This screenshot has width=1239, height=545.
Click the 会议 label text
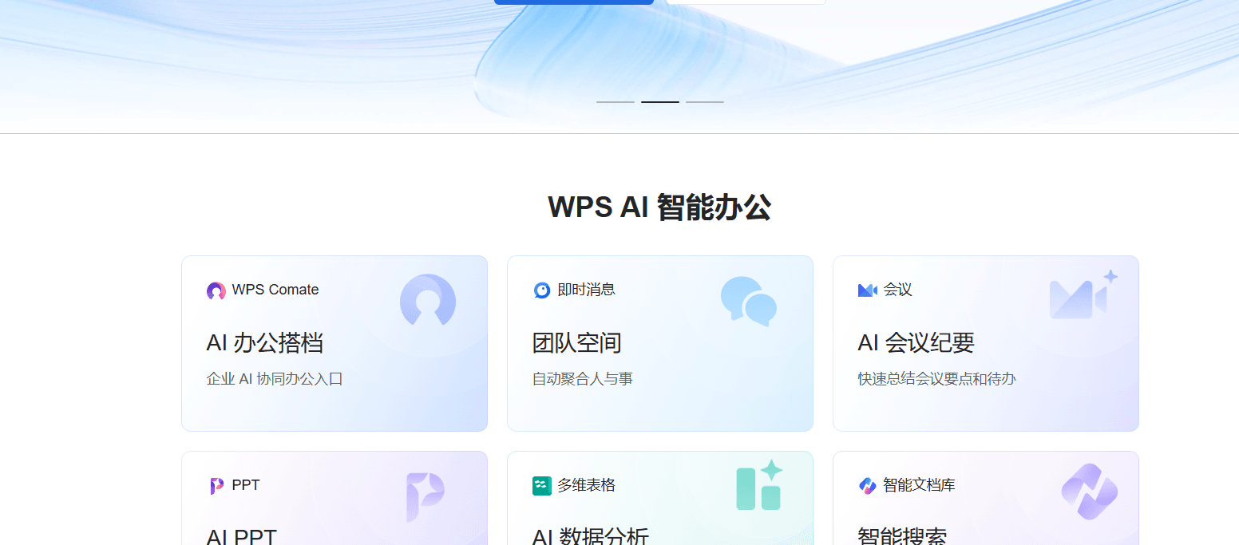pyautogui.click(x=898, y=290)
